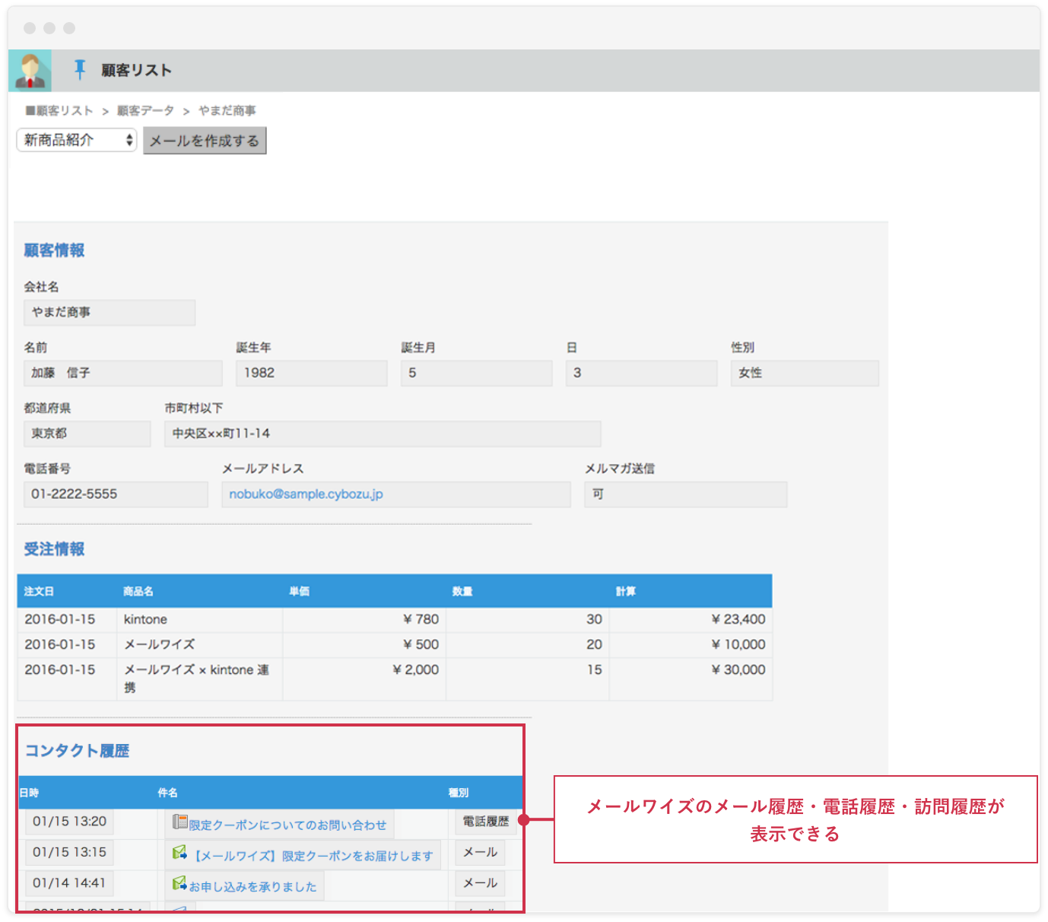Click the 名前 field showing 加藤 信子
Image resolution: width=1048 pixels, height=922 pixels.
123,374
